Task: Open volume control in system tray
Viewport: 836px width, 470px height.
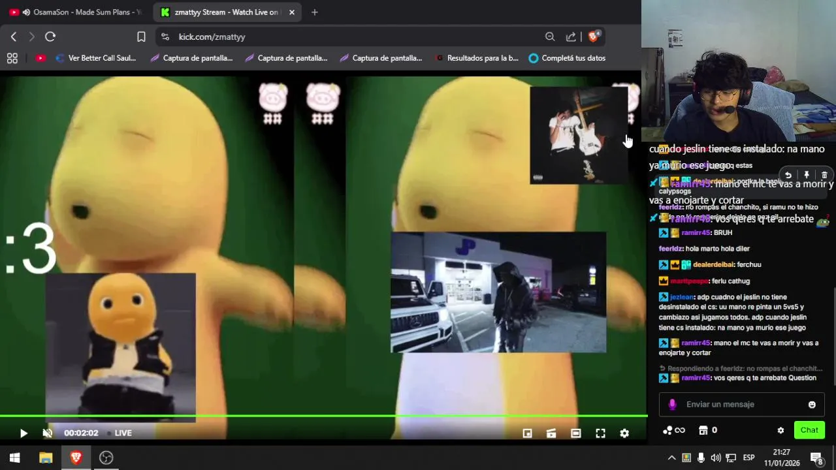Action: coord(716,458)
